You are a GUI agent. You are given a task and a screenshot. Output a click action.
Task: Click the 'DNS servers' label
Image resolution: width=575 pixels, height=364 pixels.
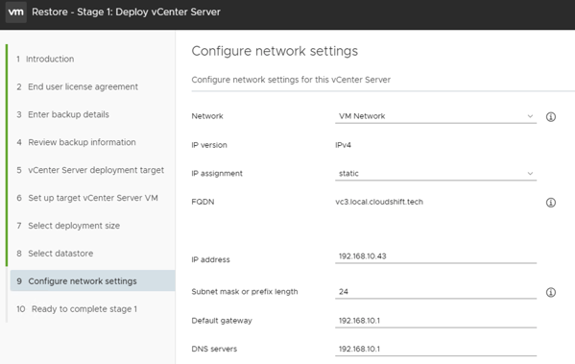214,349
